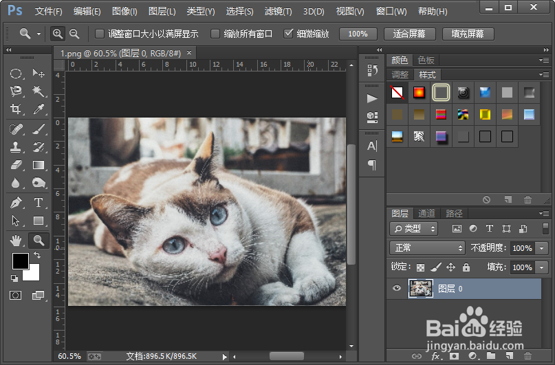555x365 pixels.
Task: Select the Polygonal Lasso tool
Action: tap(16, 91)
